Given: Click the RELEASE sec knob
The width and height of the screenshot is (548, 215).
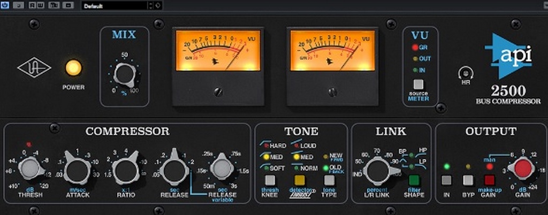Looking at the screenshot, I should coord(174,170).
